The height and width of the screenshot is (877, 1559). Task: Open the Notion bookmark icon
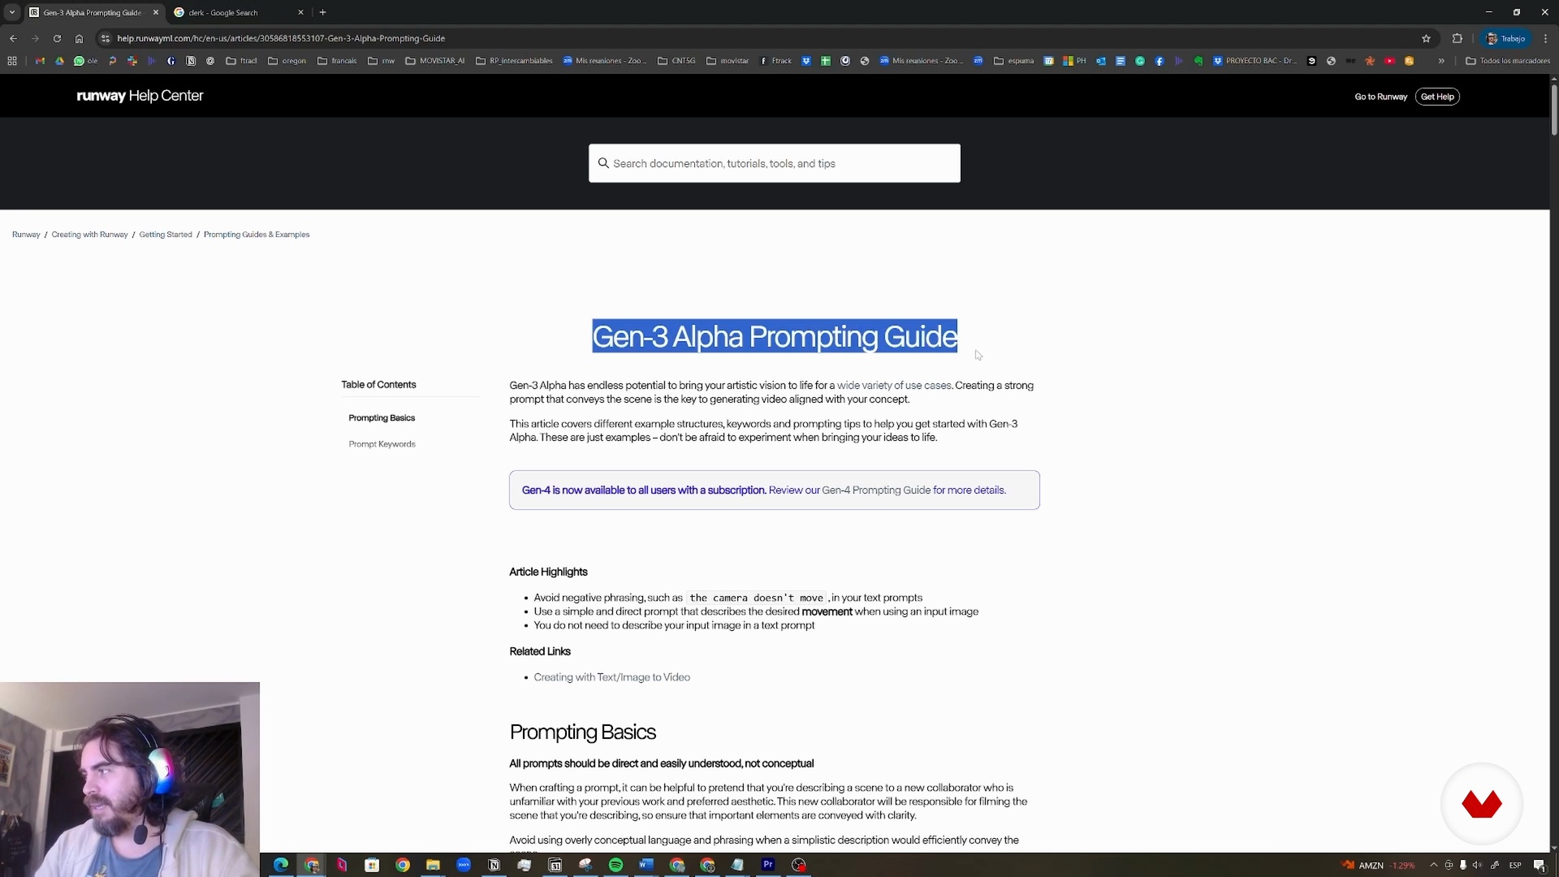point(191,61)
